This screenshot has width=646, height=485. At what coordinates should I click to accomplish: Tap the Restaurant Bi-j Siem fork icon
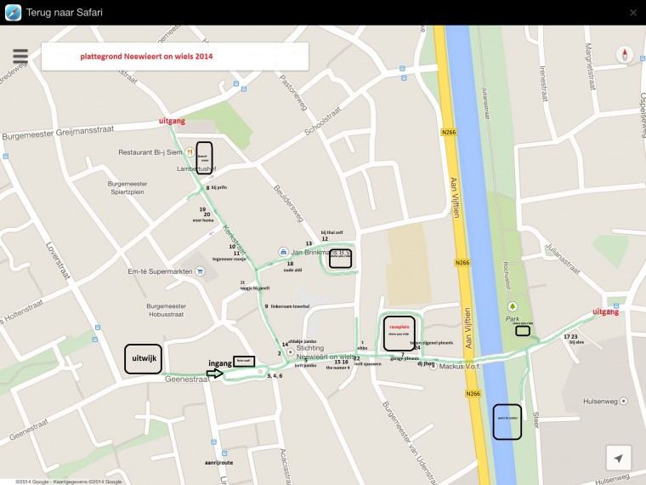click(x=191, y=151)
